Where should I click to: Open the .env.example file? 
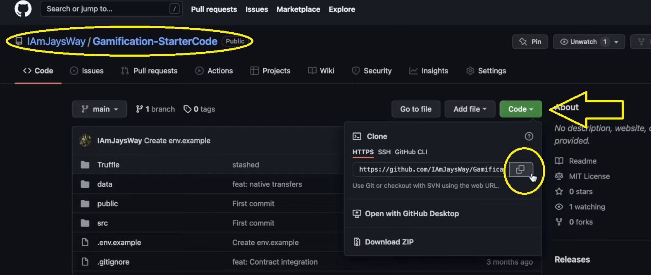119,242
